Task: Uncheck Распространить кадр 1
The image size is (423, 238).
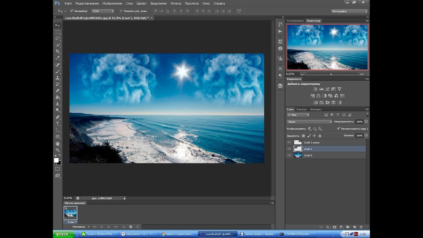Action: pyautogui.click(x=338, y=129)
